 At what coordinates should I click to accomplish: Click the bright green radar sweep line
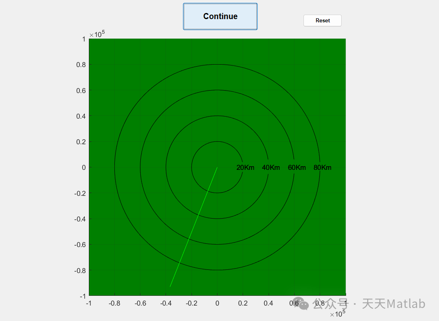(194, 227)
